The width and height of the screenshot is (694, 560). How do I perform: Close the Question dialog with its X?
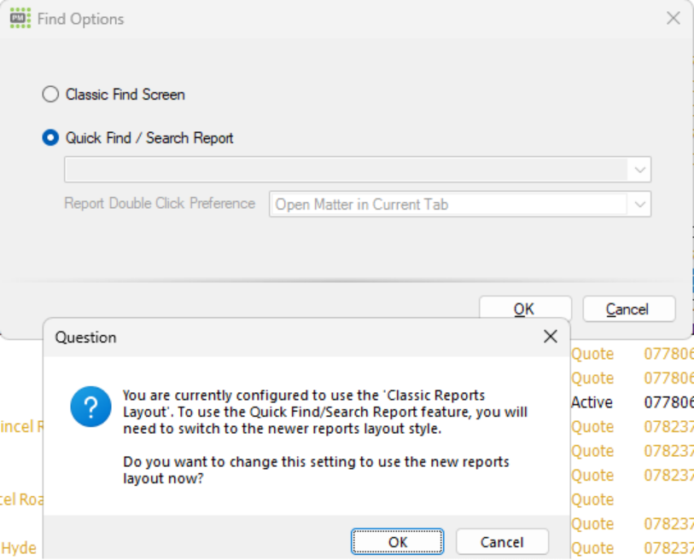(550, 337)
